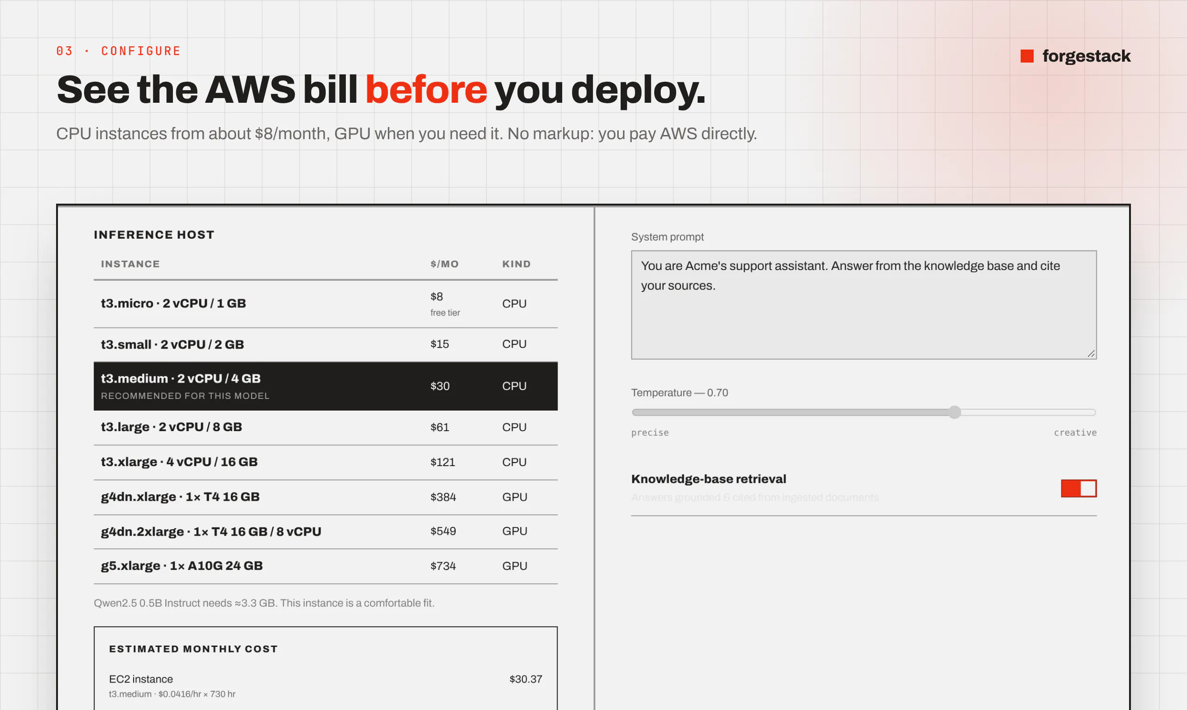Click the $/MO column header
Image resolution: width=1187 pixels, height=710 pixels.
pyautogui.click(x=444, y=264)
